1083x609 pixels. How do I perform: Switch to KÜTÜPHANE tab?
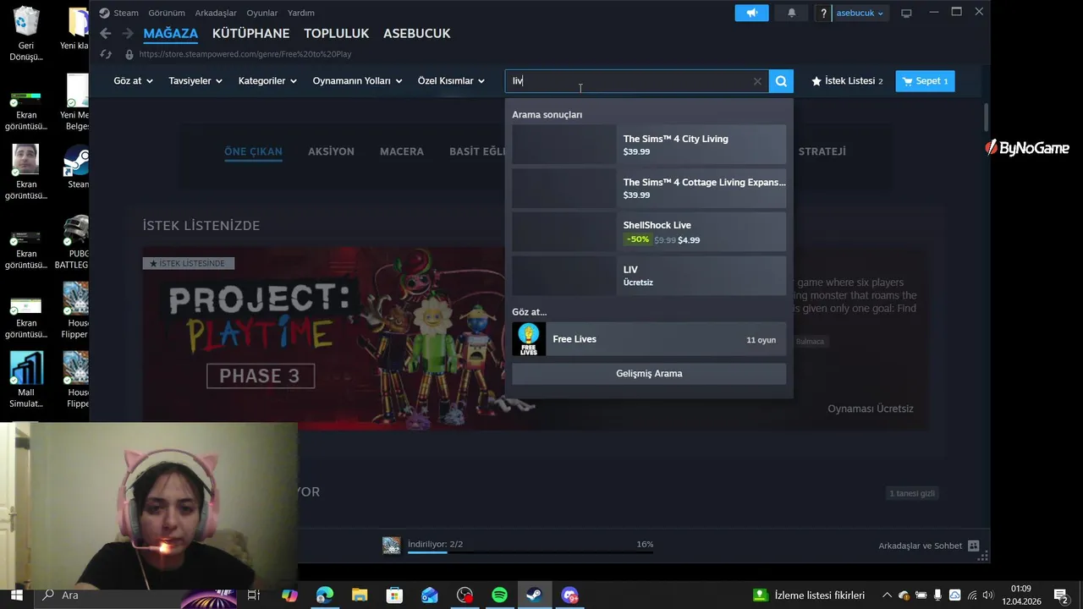250,33
